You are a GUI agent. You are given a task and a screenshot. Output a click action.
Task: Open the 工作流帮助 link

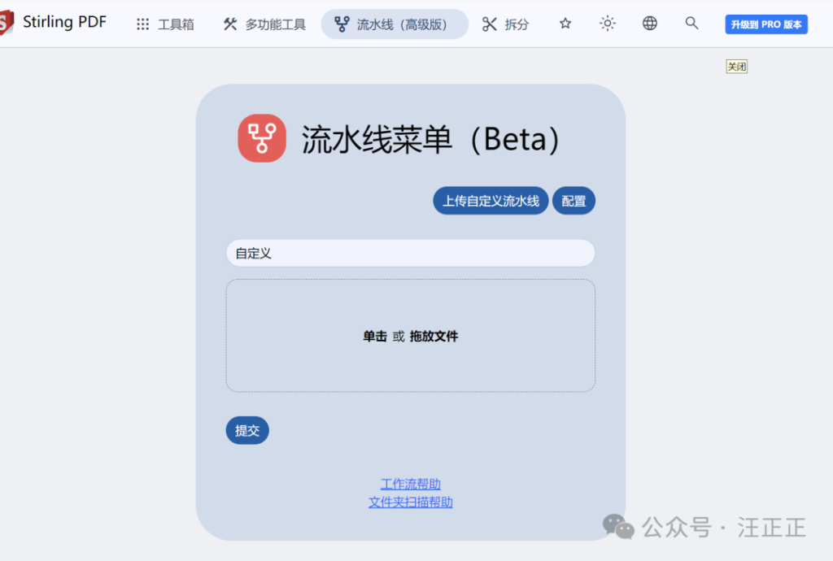(x=410, y=483)
